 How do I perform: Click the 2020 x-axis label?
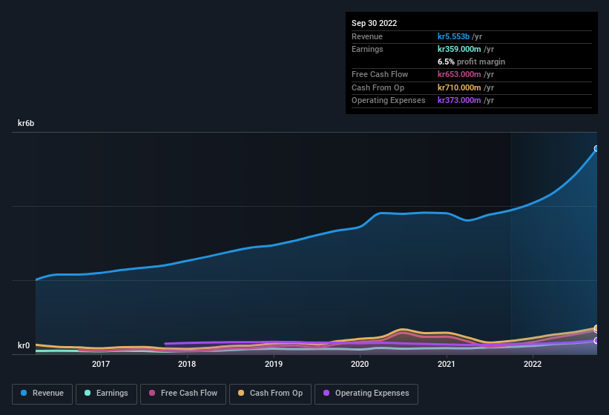click(x=360, y=364)
